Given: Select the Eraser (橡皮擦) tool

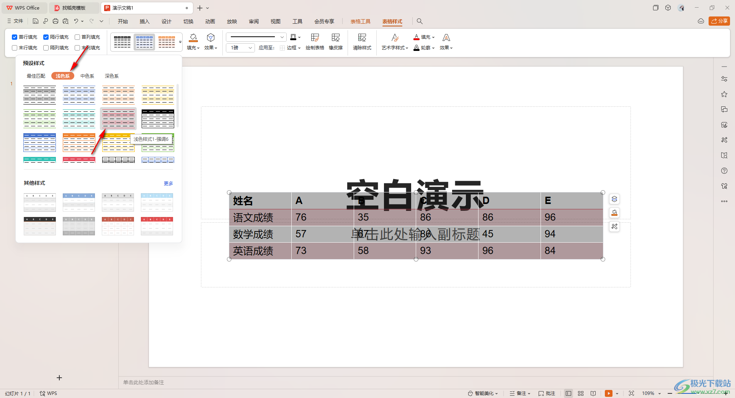Looking at the screenshot, I should [x=336, y=42].
